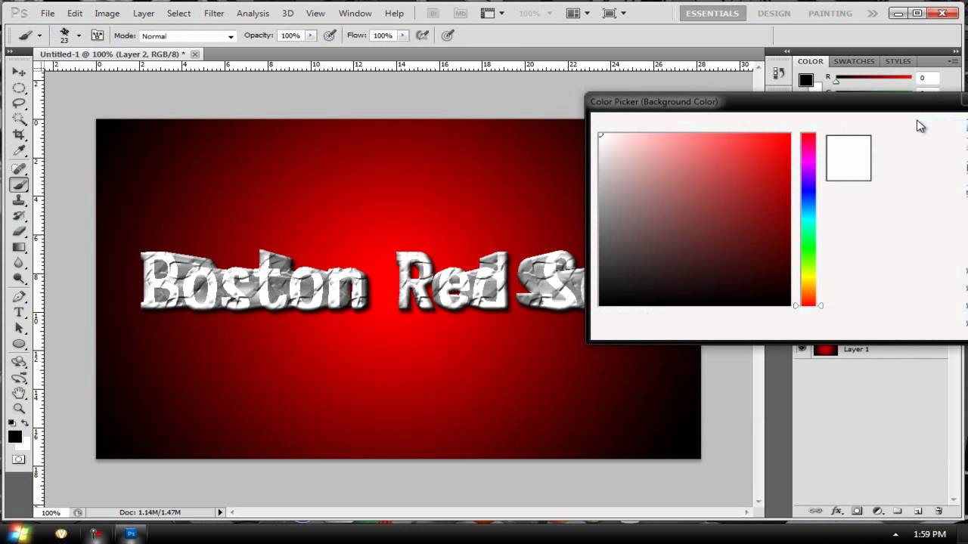Image resolution: width=968 pixels, height=544 pixels.
Task: Click the layer style fx button
Action: pyautogui.click(x=836, y=511)
